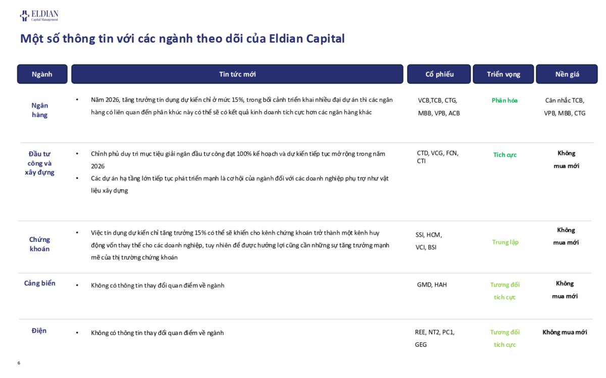
Task: Select the Tin tức mới column header
Action: coord(237,74)
